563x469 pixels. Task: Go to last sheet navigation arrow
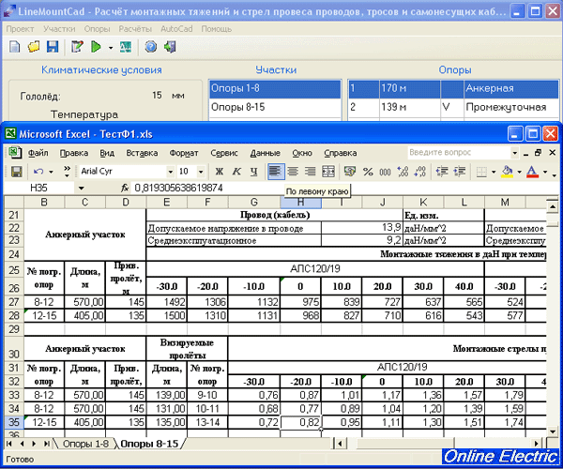(47, 444)
